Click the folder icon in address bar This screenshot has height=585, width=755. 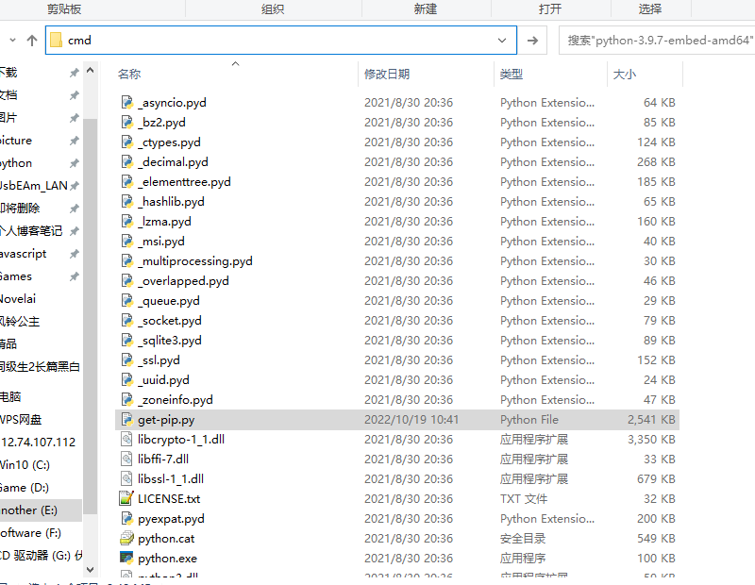pyautogui.click(x=56, y=40)
